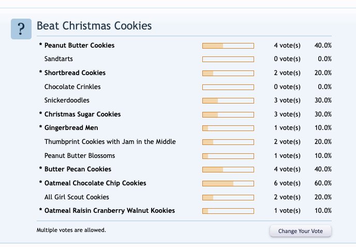
Task: Click the Beat Christmas Cookies poll title
Action: pyautogui.click(x=94, y=26)
